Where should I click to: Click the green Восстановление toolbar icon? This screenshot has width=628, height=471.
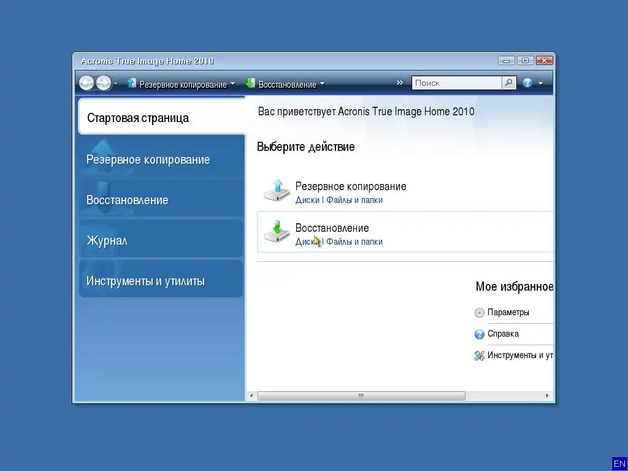(250, 83)
